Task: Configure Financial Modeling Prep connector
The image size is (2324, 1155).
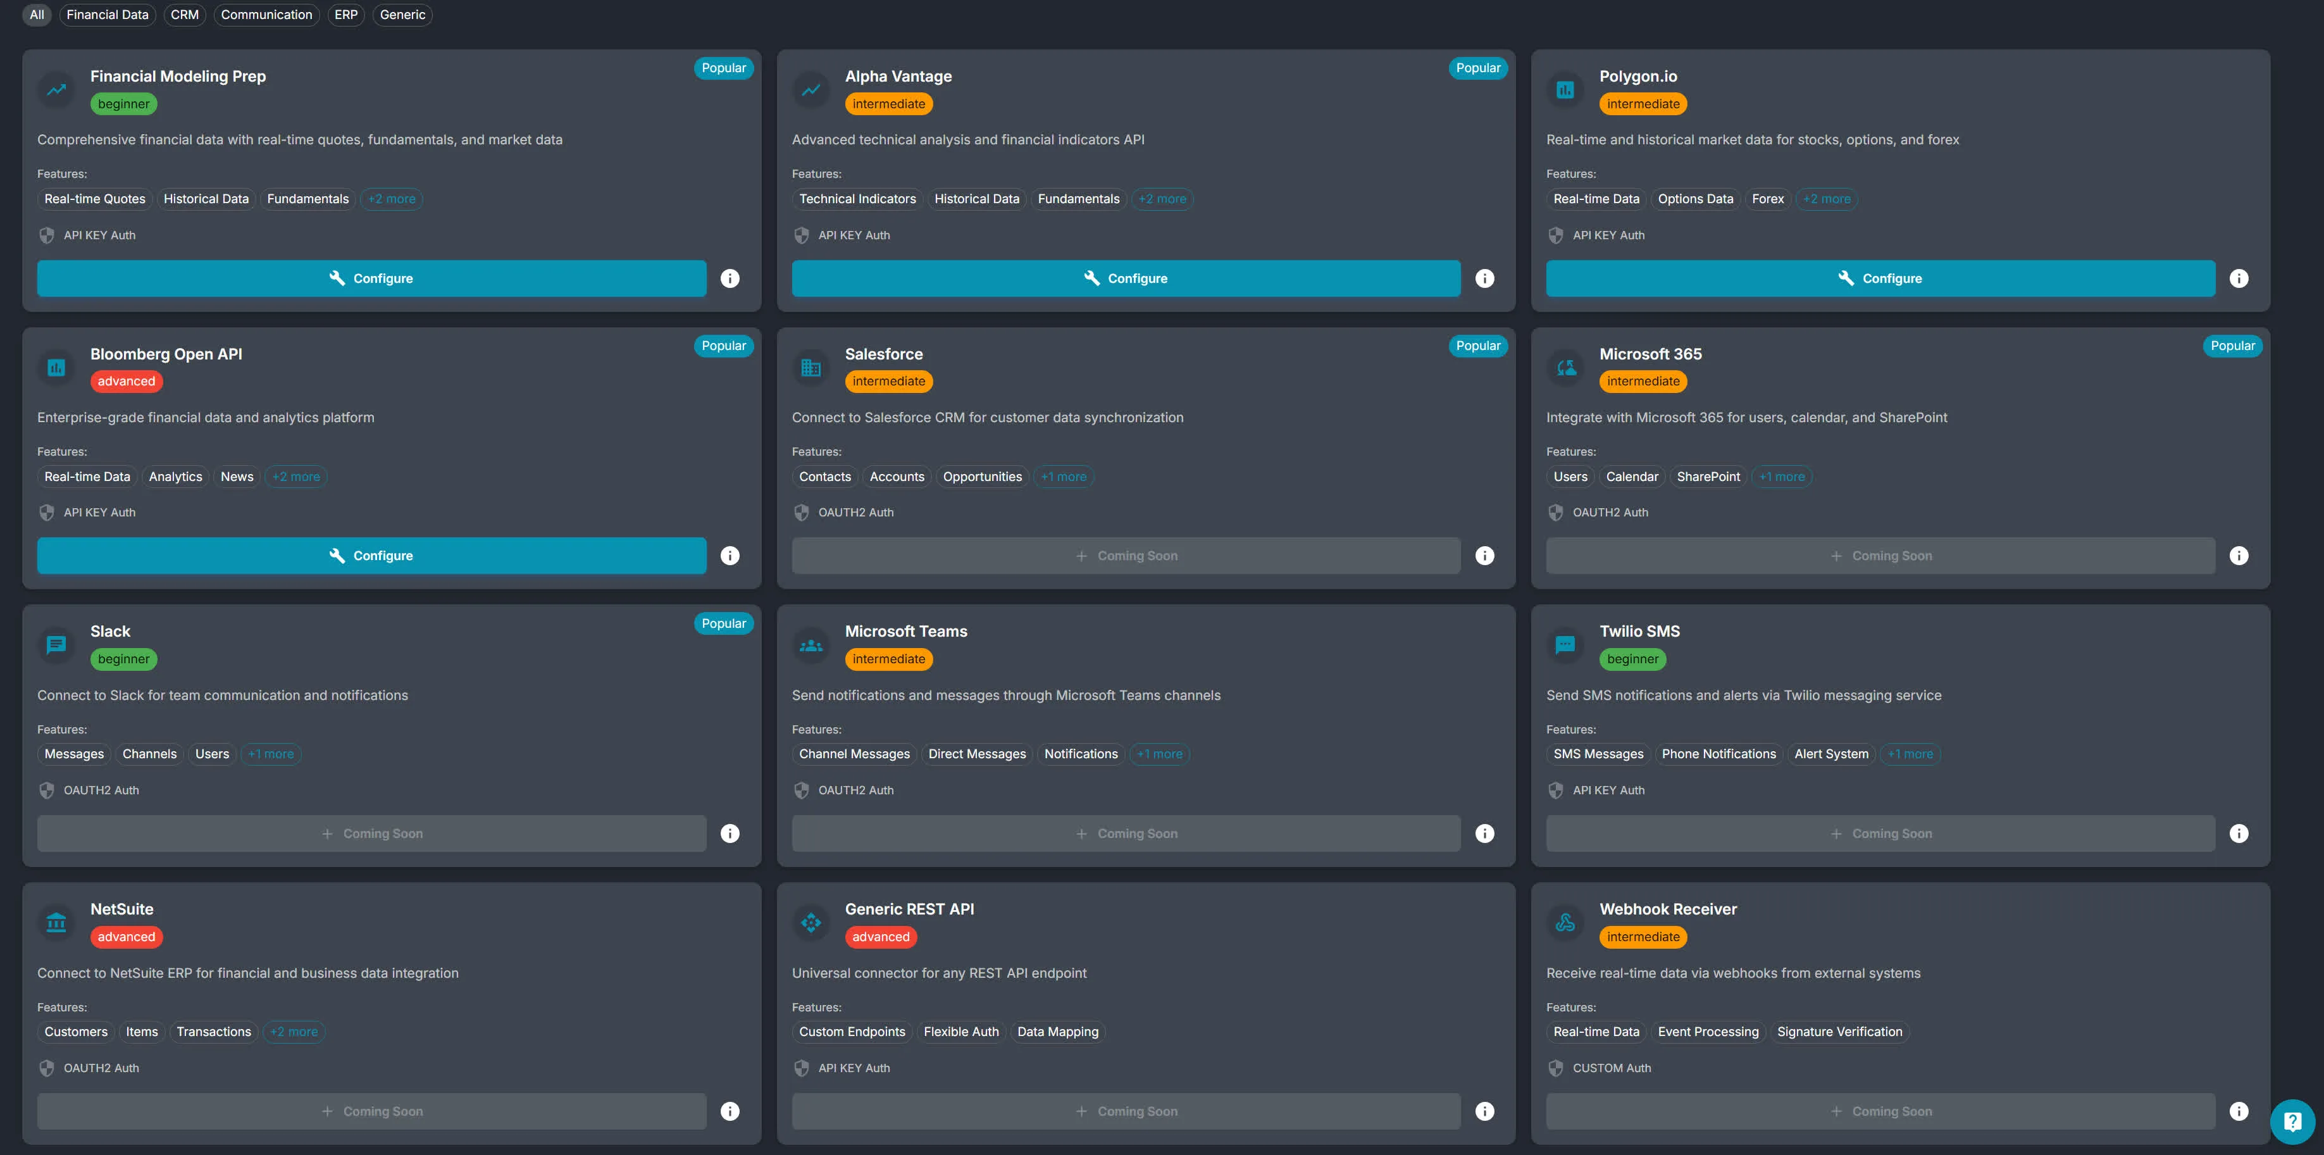Action: 371,278
